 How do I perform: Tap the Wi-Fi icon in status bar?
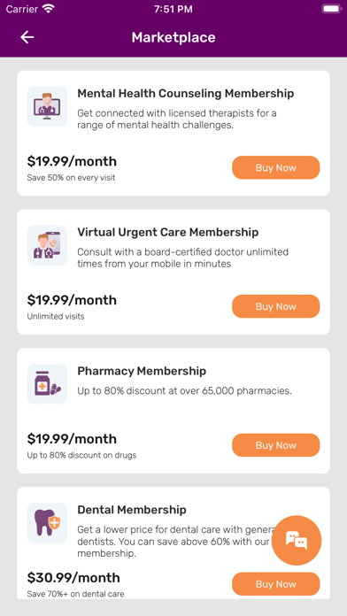tap(49, 9)
